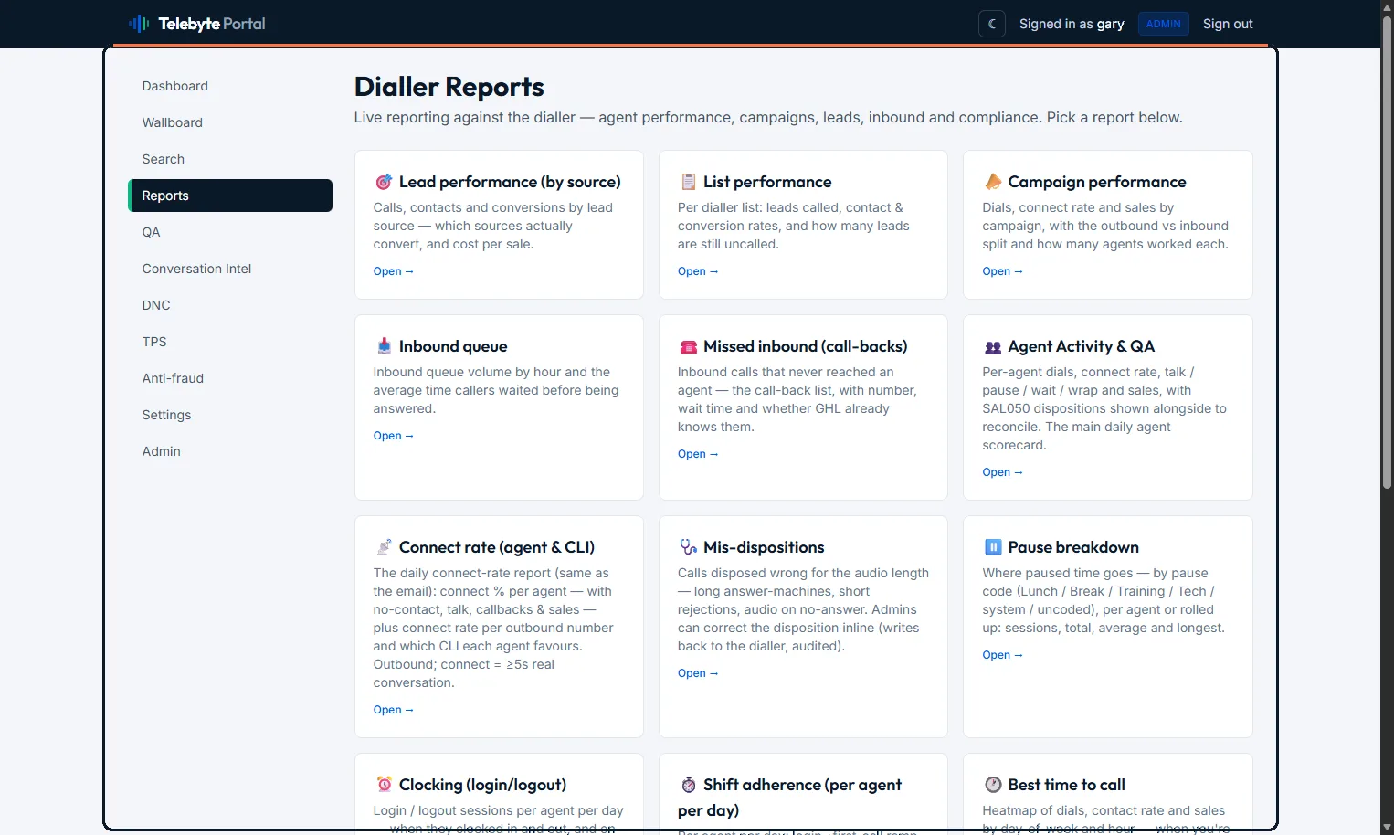
Task: Click the Connect rate (agent & CLI) title
Action: 497,547
